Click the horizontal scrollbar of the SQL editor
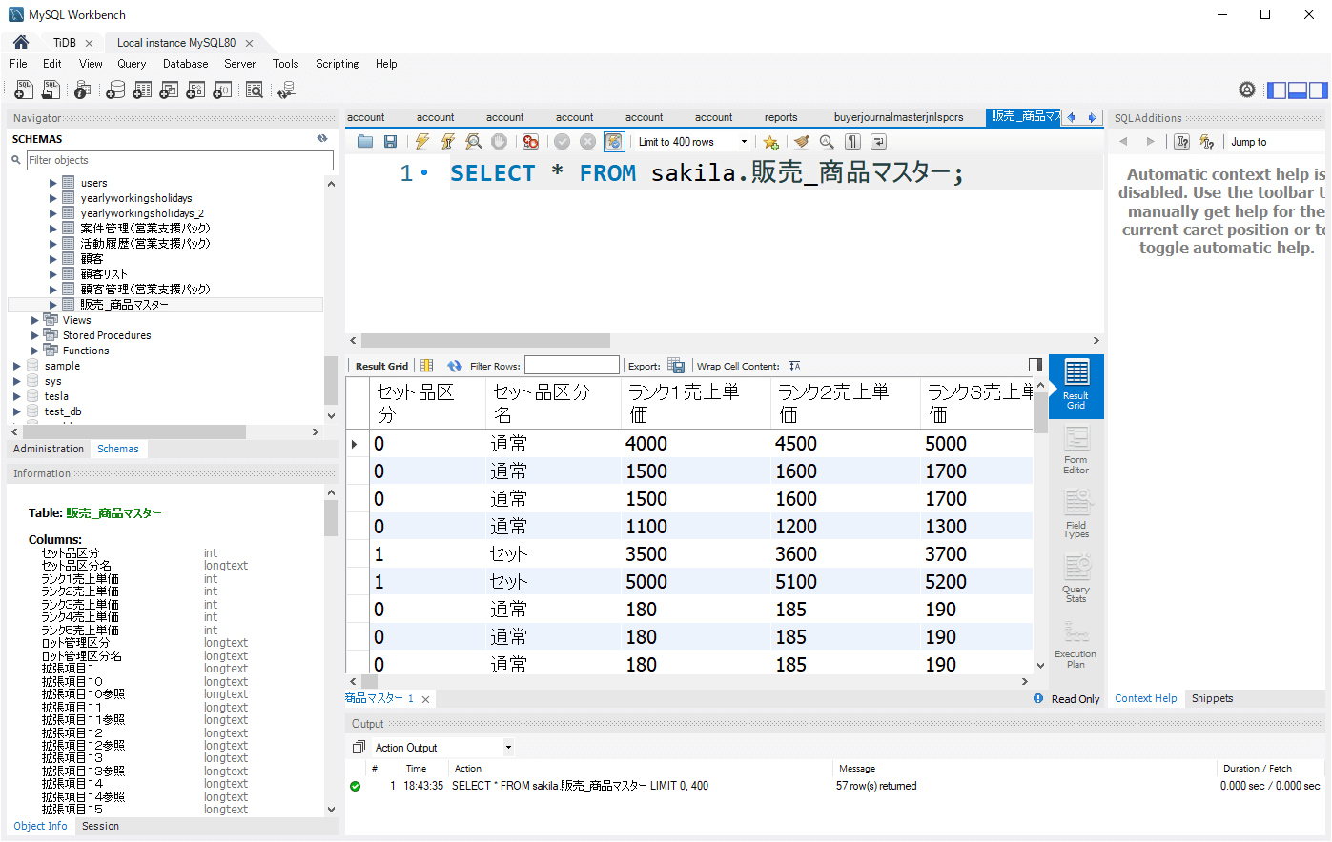The image size is (1332, 842). tap(486, 340)
